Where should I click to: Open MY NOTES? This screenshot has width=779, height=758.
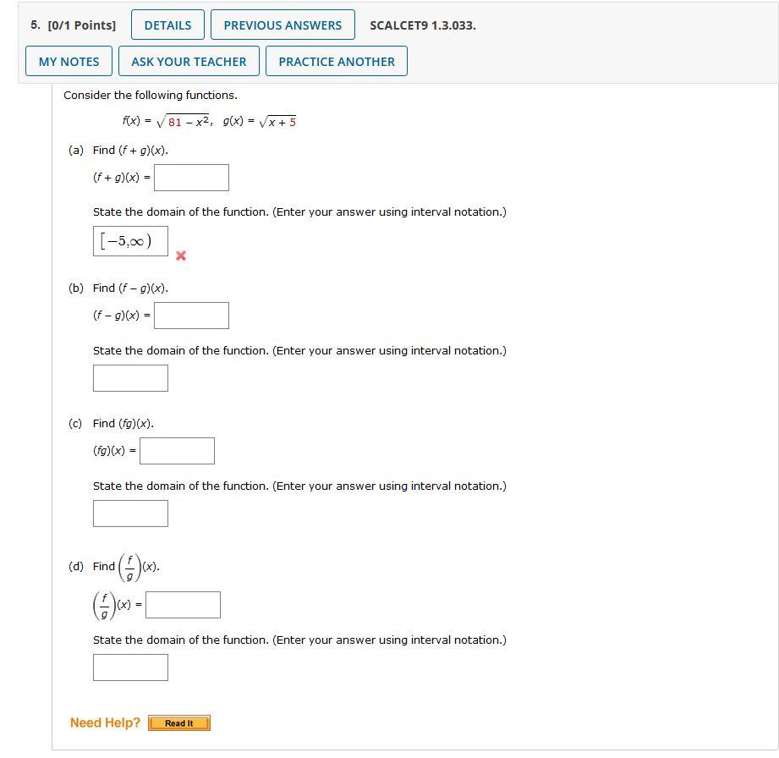coord(69,60)
